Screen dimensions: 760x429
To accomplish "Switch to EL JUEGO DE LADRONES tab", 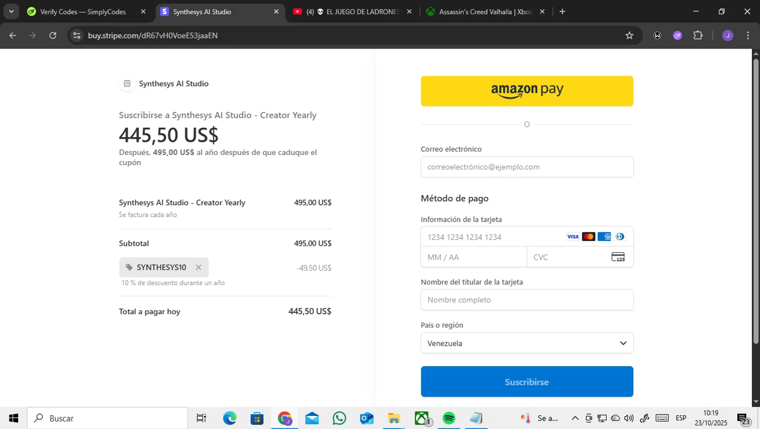I will tap(353, 12).
